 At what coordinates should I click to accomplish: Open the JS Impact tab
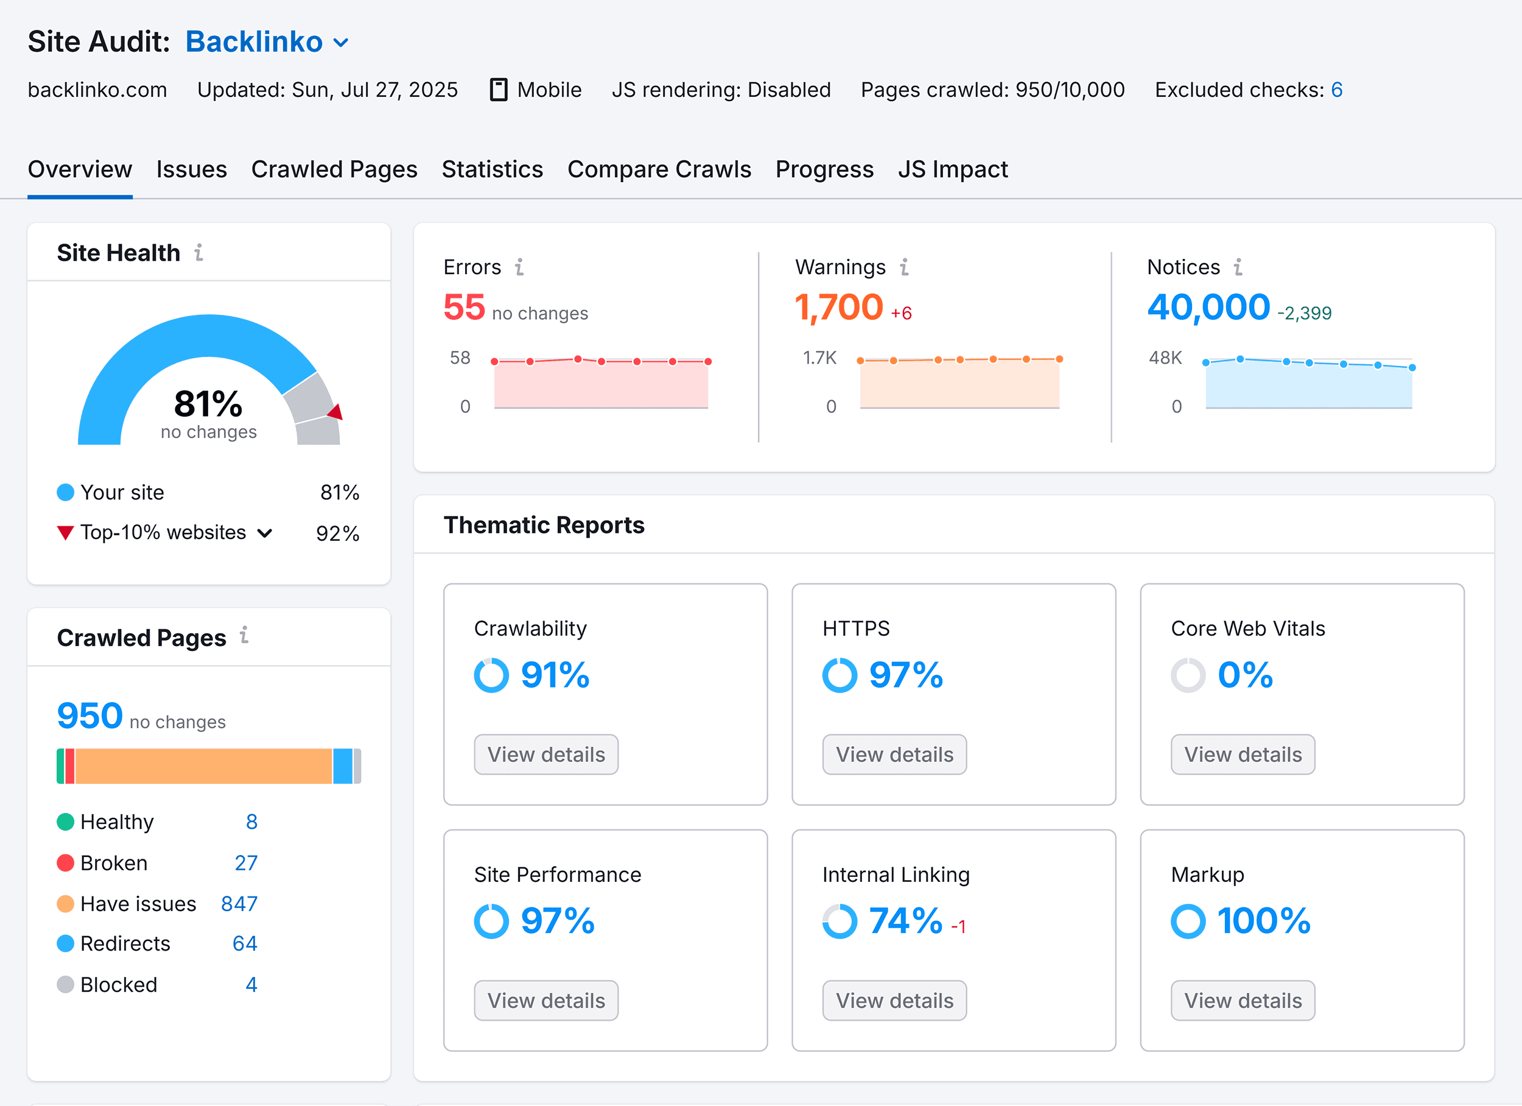(x=953, y=169)
